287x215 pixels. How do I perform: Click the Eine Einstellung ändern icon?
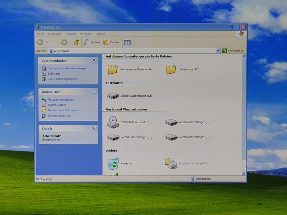coord(44,79)
